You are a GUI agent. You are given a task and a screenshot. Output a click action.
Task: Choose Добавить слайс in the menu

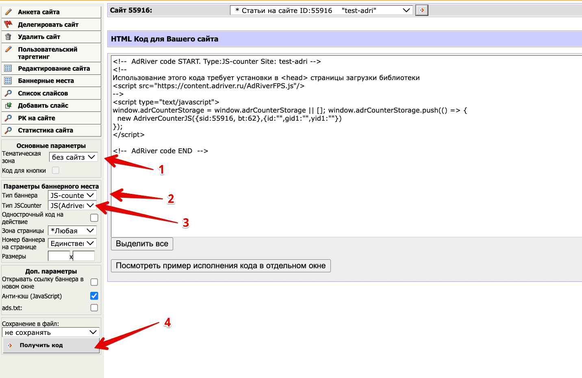[x=51, y=105]
